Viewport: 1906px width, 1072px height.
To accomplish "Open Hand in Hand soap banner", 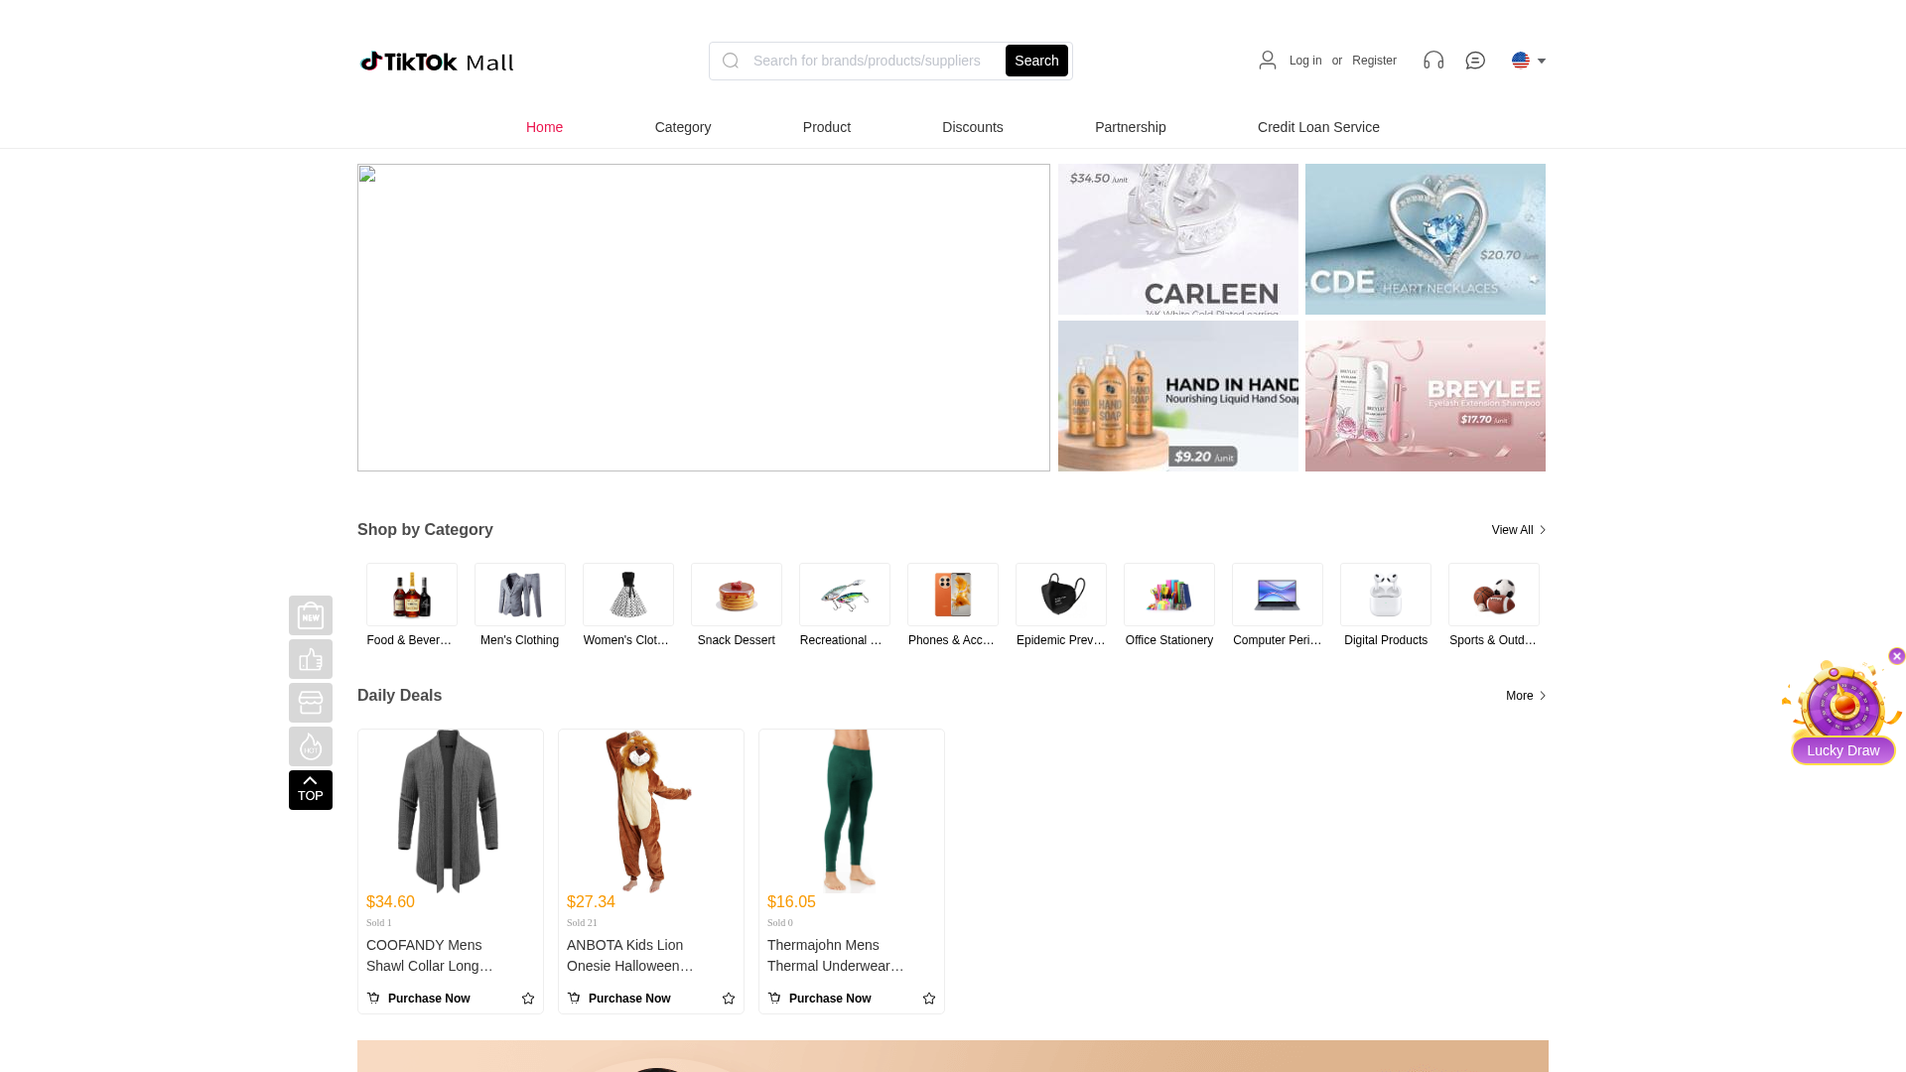I will pyautogui.click(x=1178, y=396).
